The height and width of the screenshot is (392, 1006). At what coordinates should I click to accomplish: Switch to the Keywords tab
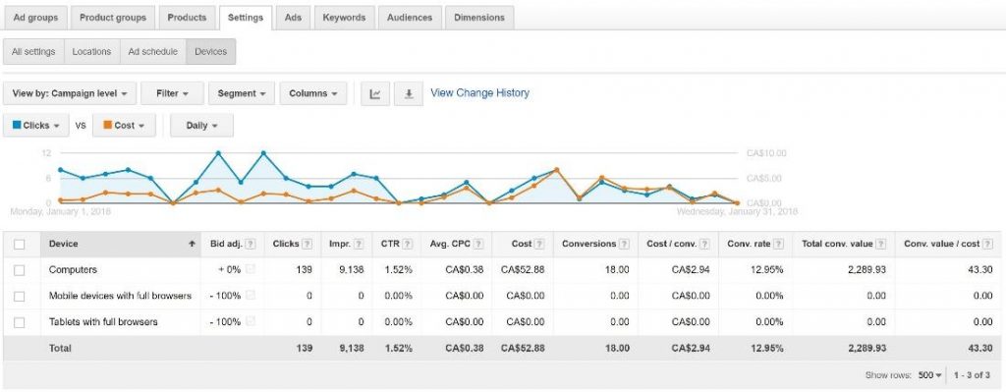[x=344, y=18]
